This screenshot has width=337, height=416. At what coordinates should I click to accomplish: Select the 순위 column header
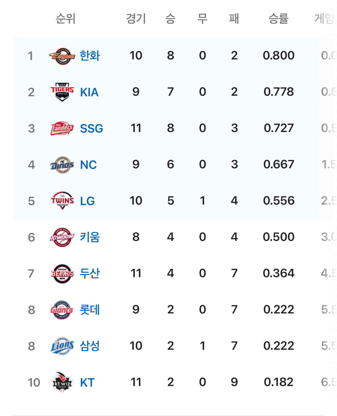click(66, 19)
